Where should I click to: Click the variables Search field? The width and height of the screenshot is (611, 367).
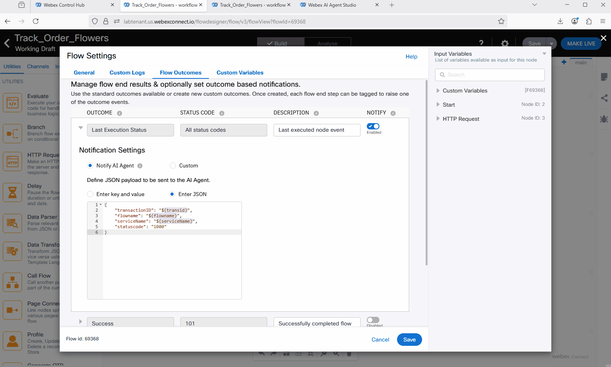490,75
